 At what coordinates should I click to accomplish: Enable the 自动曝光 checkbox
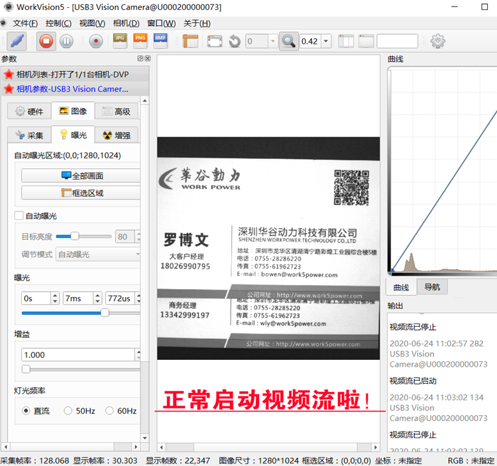pos(19,216)
